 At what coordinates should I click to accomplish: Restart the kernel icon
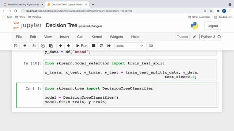tap(101, 46)
